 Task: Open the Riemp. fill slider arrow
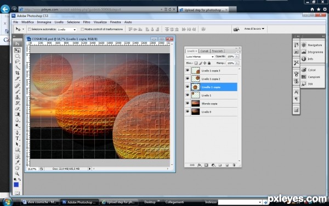tap(237, 63)
